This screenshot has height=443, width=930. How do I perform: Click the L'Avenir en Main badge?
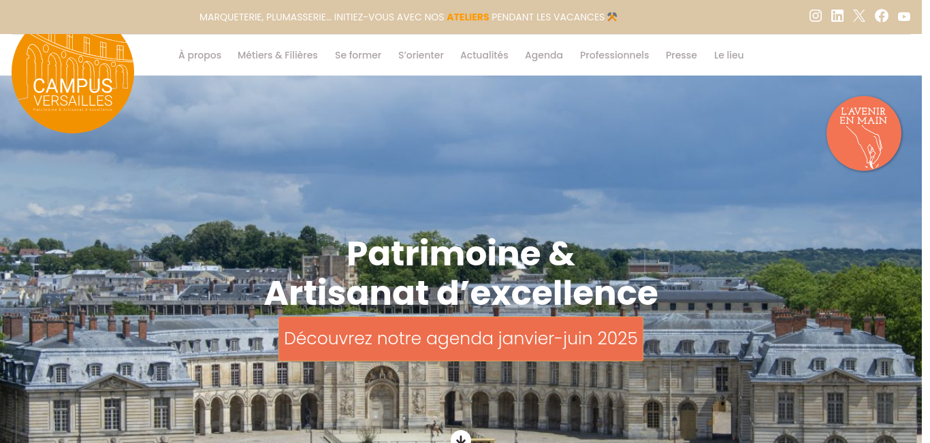[x=864, y=133]
